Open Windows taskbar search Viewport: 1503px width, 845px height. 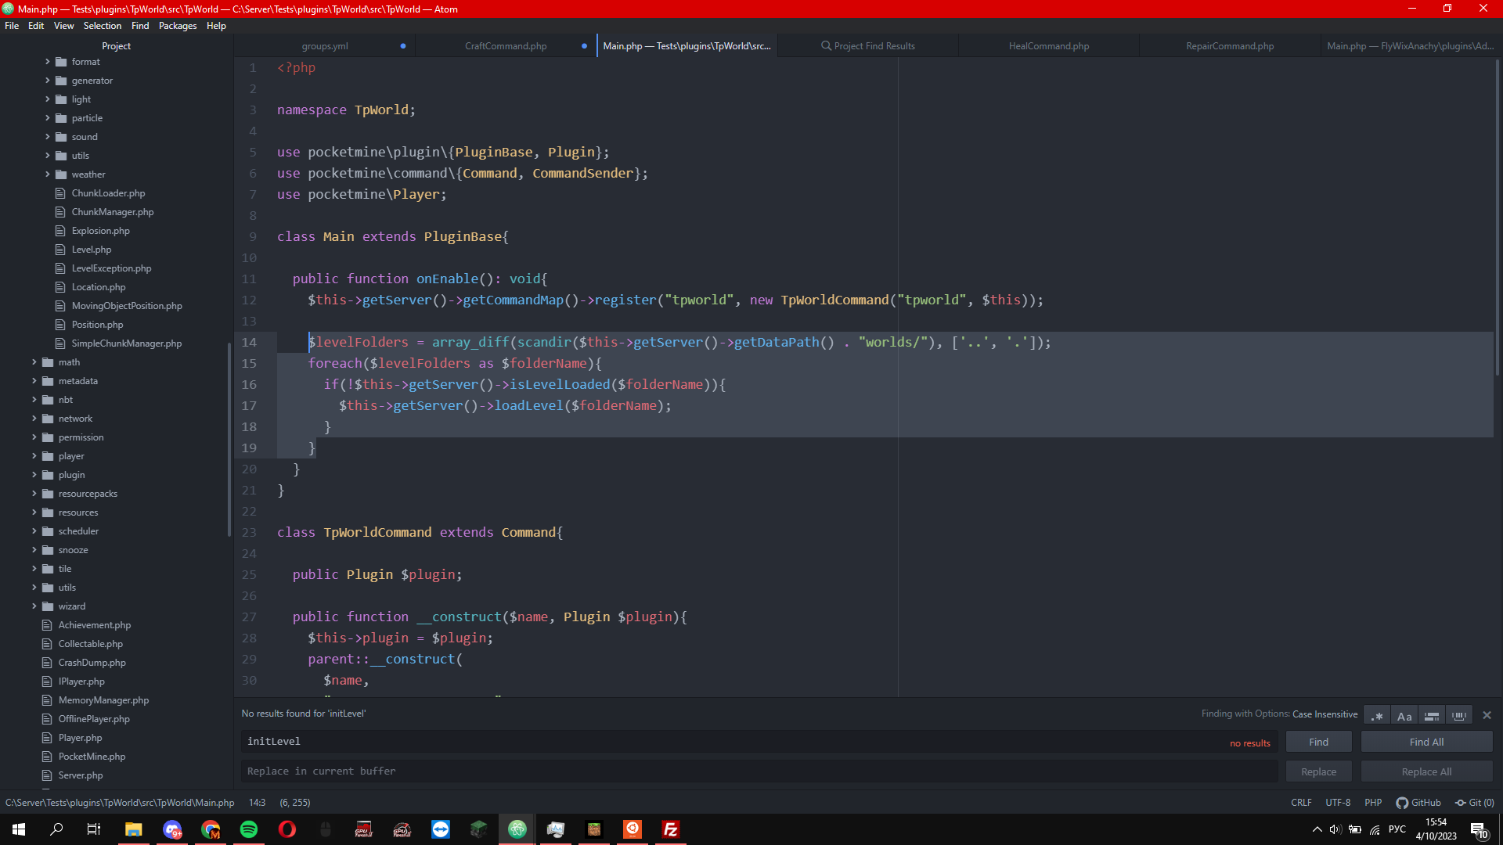[x=56, y=829]
